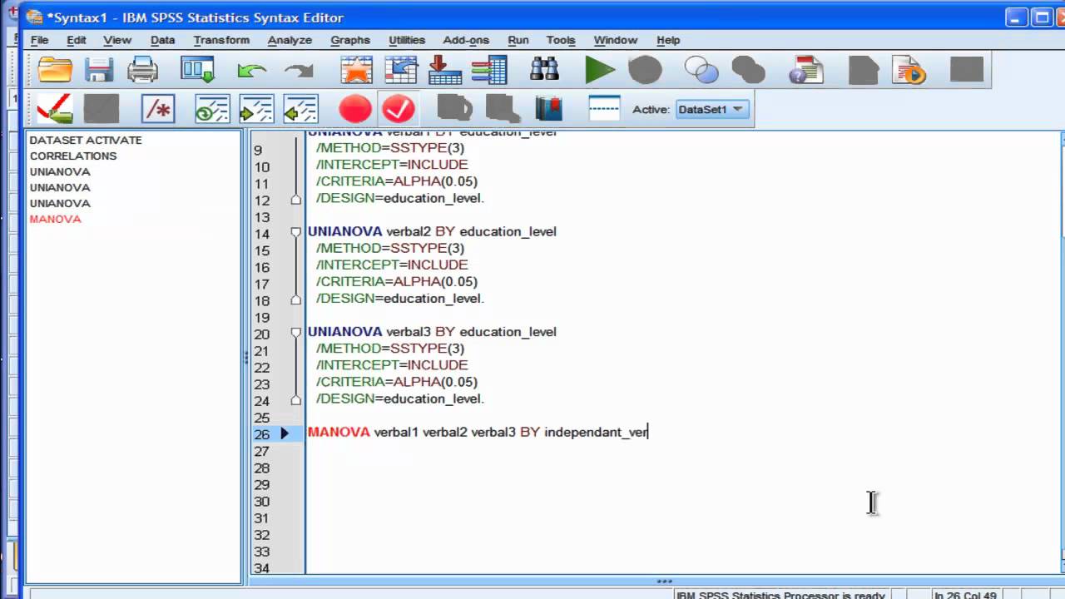
Task: Open the Variables info icon
Action: [489, 70]
